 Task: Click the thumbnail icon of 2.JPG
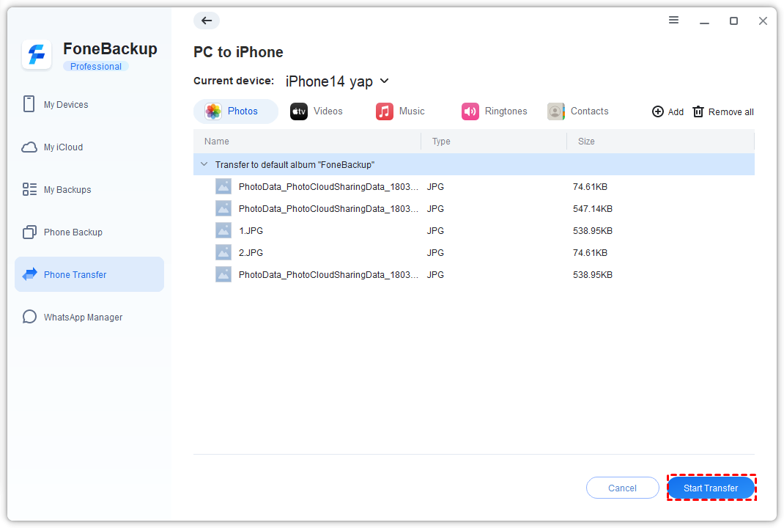[x=223, y=252]
